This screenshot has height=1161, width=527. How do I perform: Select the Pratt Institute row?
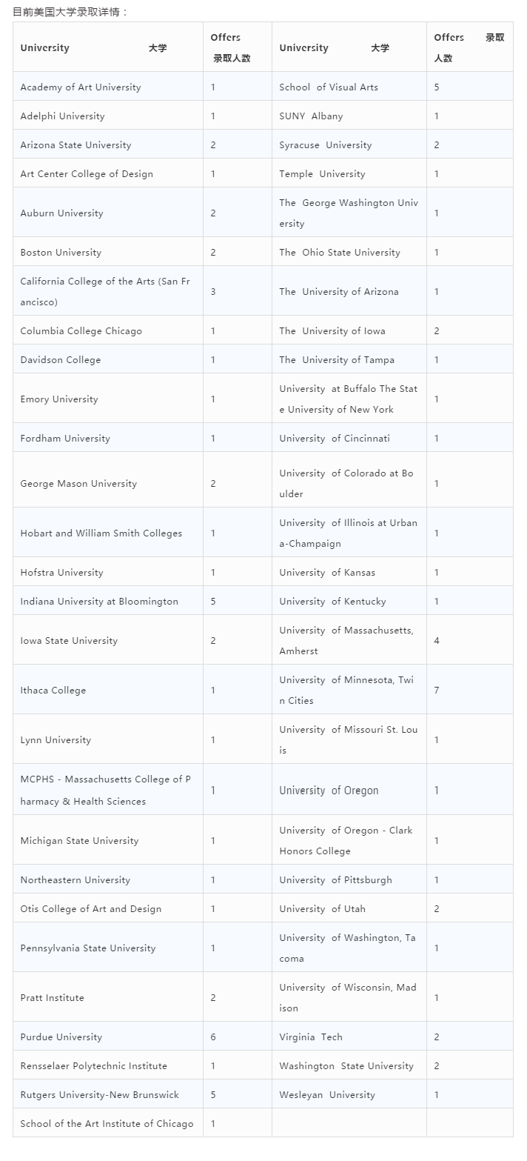(263, 997)
